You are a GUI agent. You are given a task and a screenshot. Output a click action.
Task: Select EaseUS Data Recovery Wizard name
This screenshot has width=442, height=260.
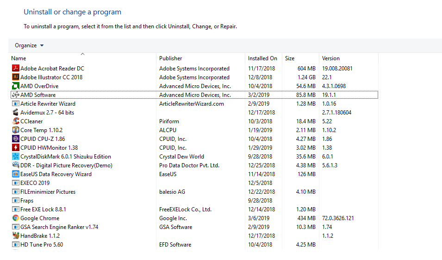[x=56, y=174]
